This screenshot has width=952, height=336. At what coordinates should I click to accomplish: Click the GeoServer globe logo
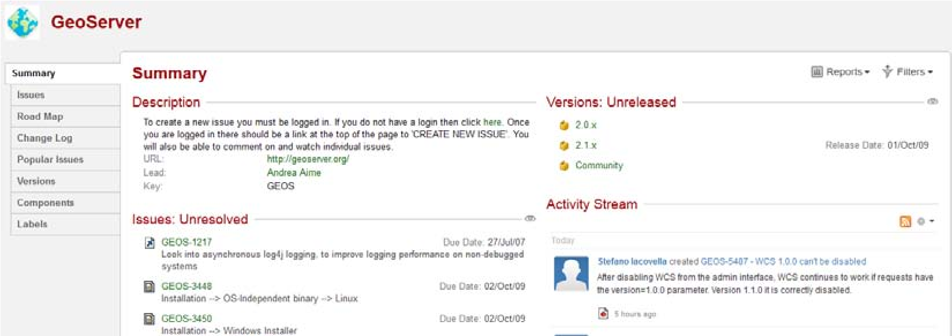(23, 22)
